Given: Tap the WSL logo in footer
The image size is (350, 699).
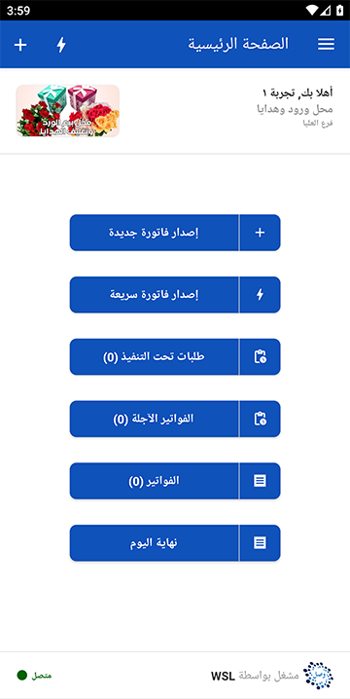Looking at the screenshot, I should point(318,676).
